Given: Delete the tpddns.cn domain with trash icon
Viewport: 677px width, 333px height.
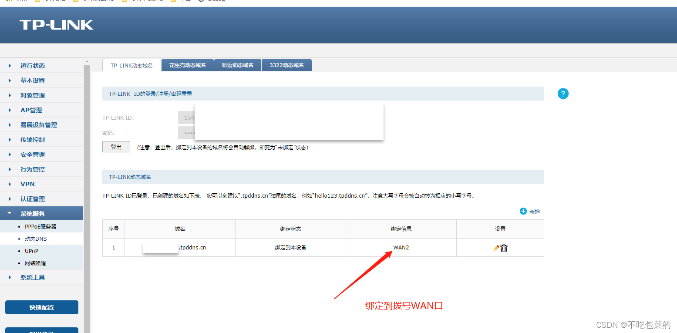Looking at the screenshot, I should tap(504, 248).
